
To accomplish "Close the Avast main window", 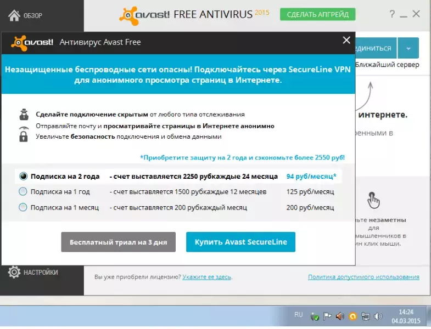I will (x=416, y=14).
